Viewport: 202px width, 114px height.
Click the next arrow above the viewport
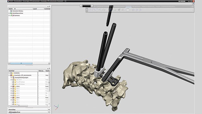click(92, 6)
